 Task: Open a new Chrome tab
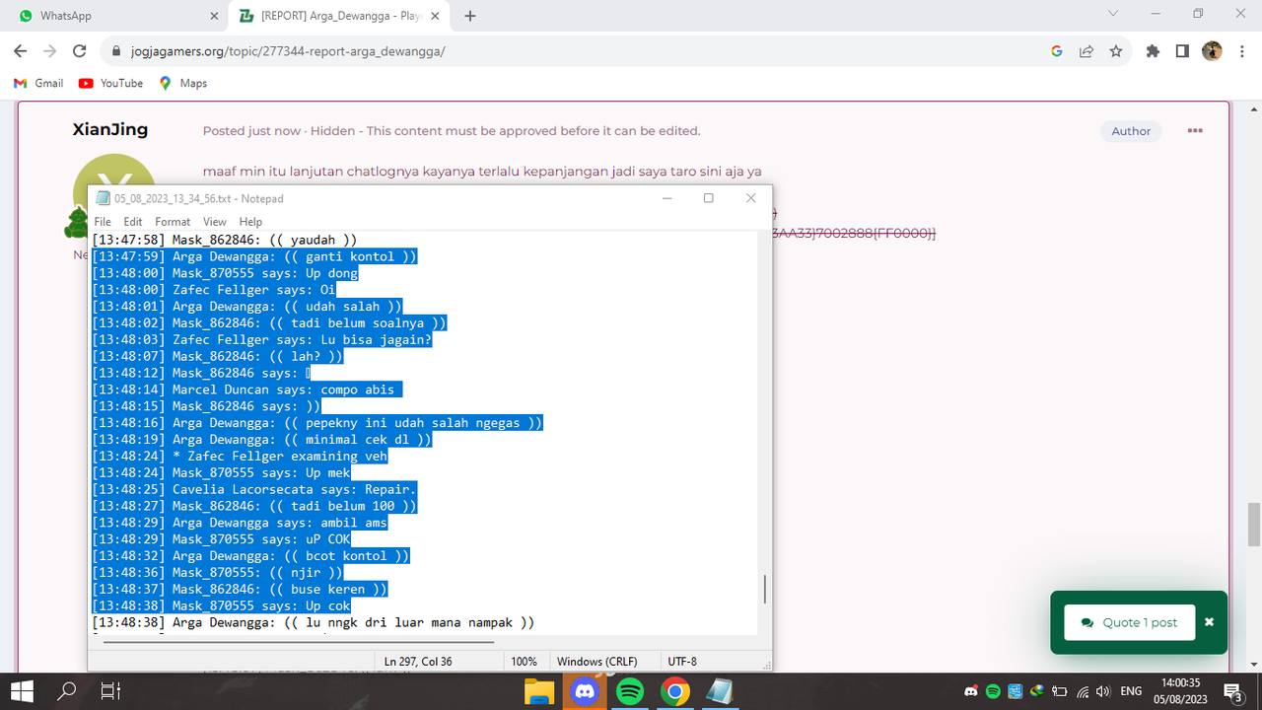(x=470, y=16)
